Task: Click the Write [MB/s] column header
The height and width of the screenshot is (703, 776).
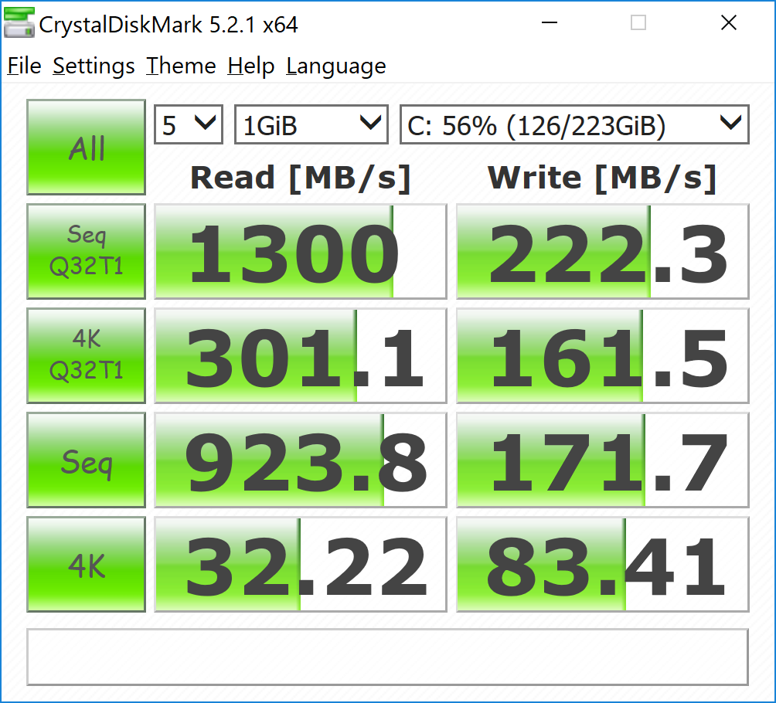Action: (602, 178)
